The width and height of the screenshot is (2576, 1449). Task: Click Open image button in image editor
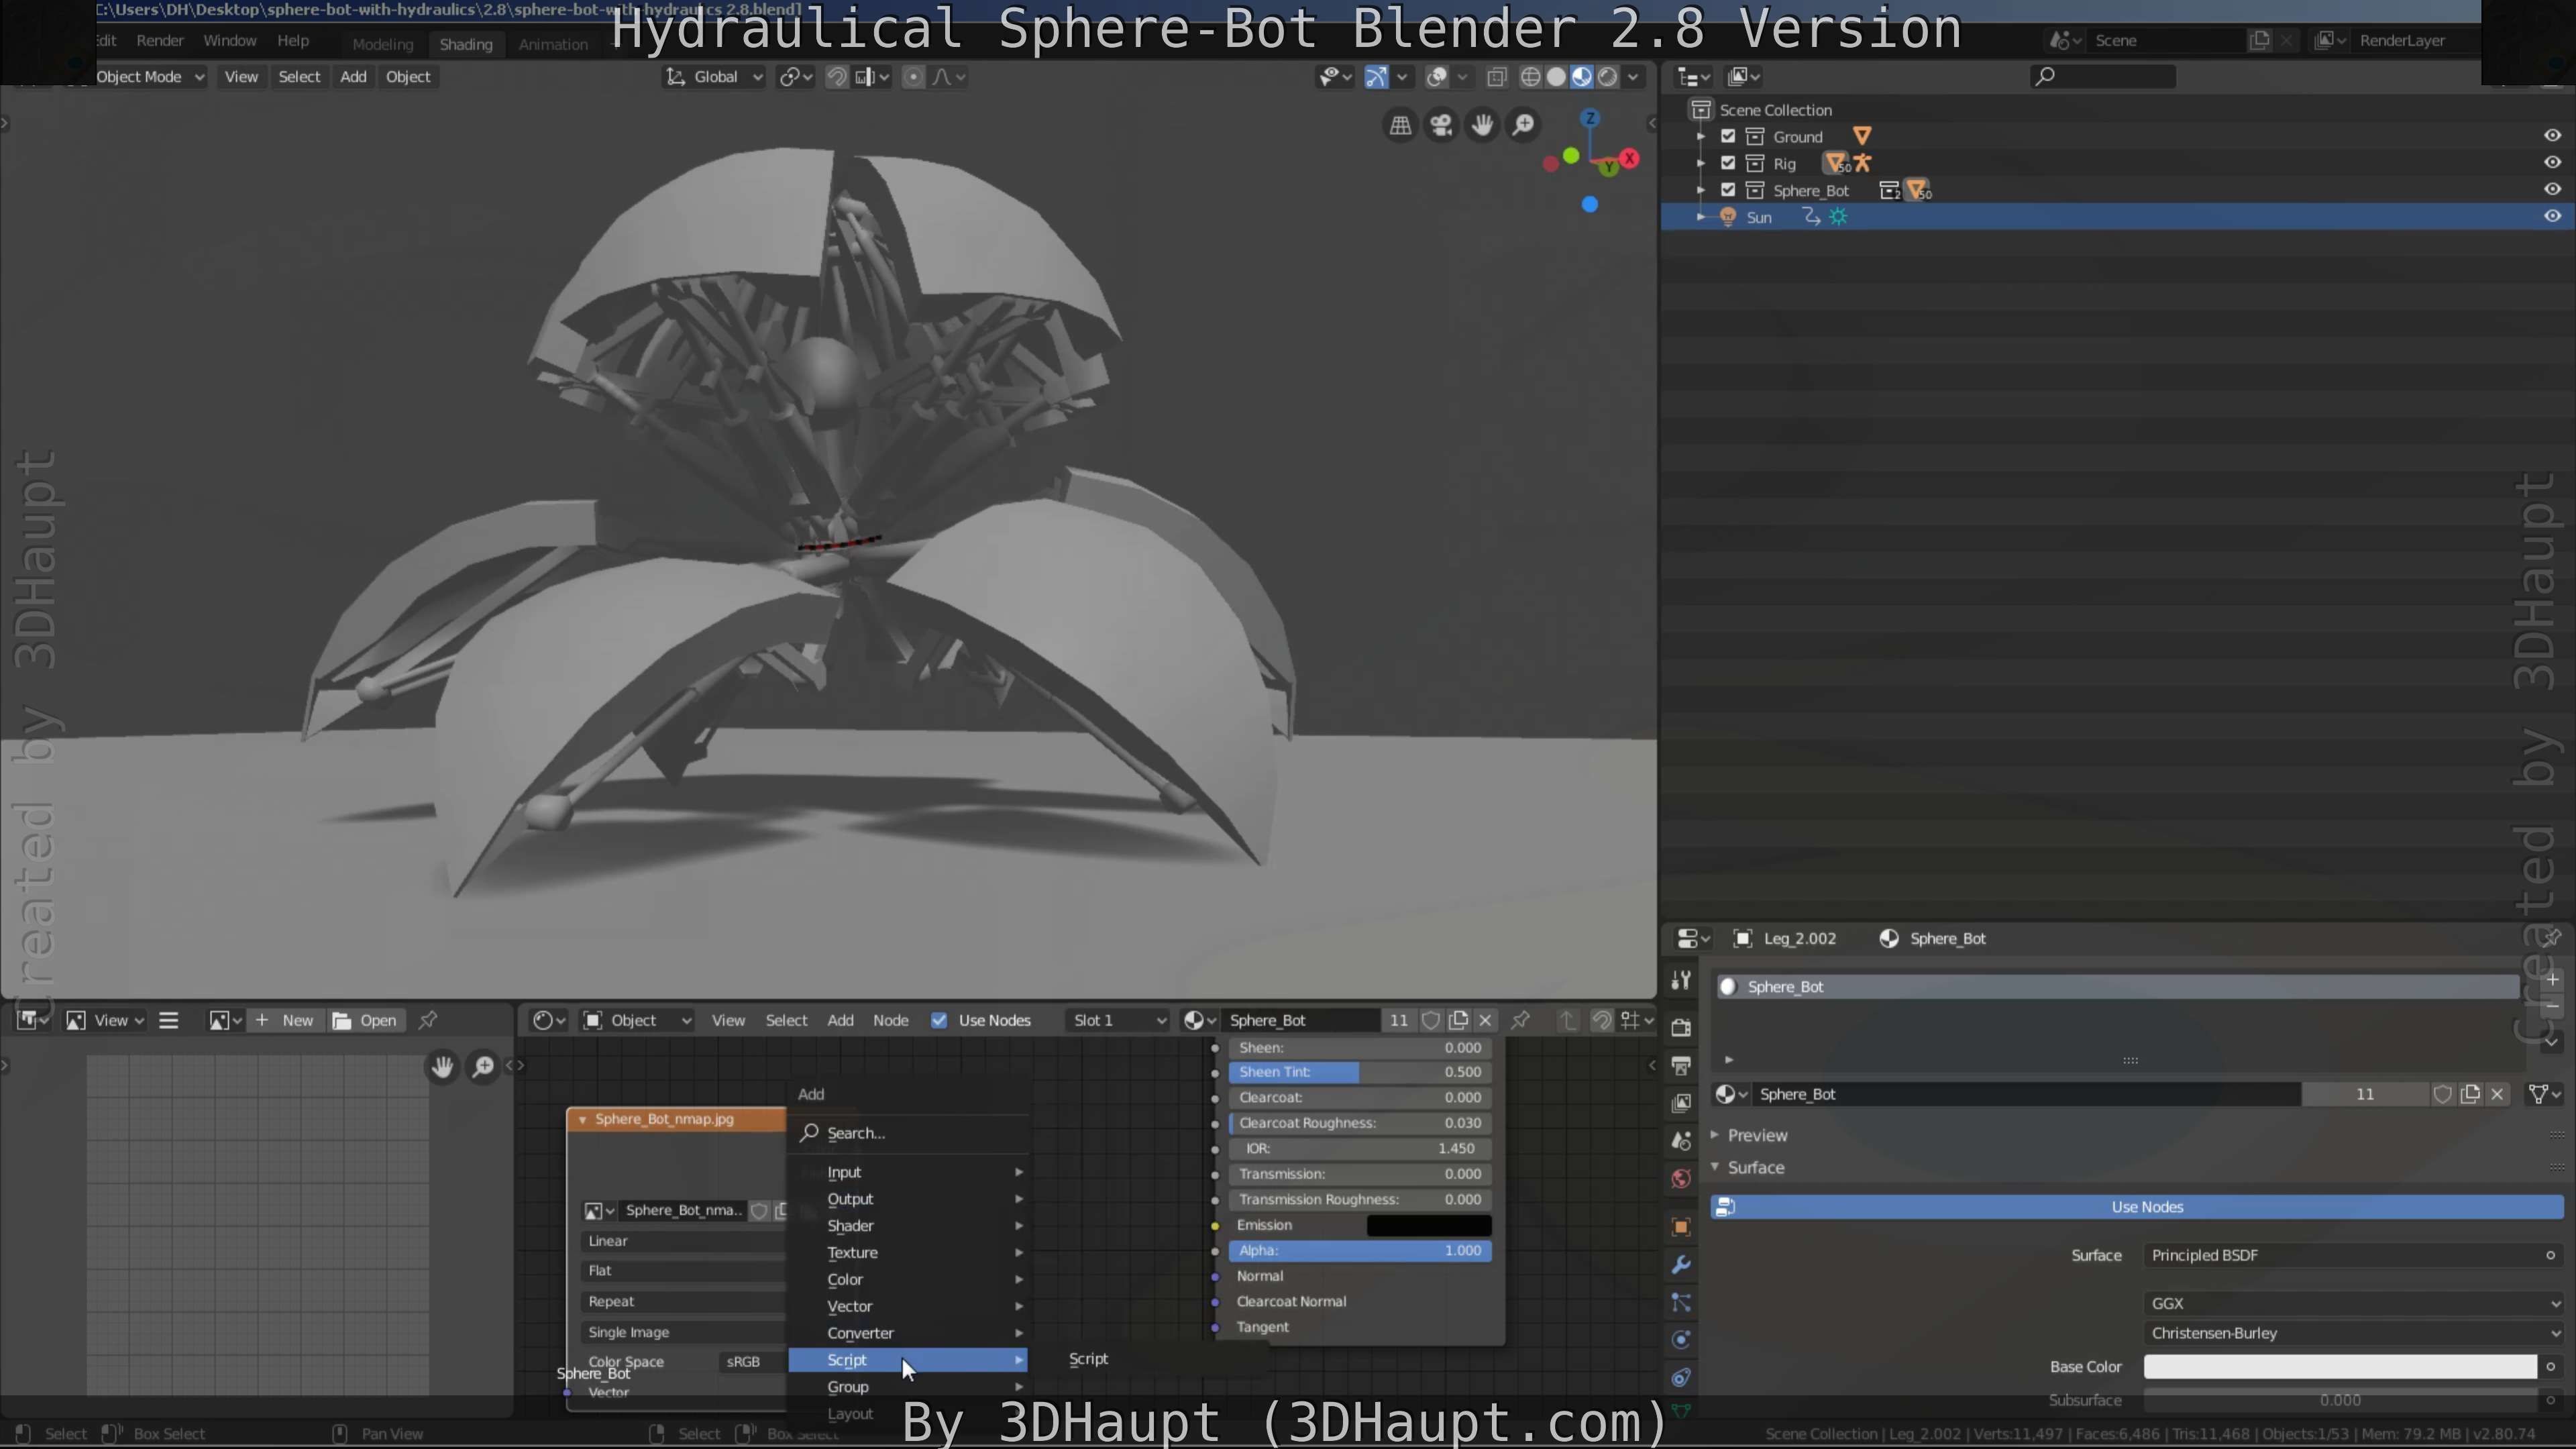366,1020
